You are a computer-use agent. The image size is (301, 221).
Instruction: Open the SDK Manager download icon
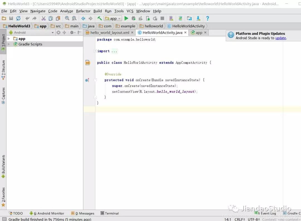click(198, 18)
